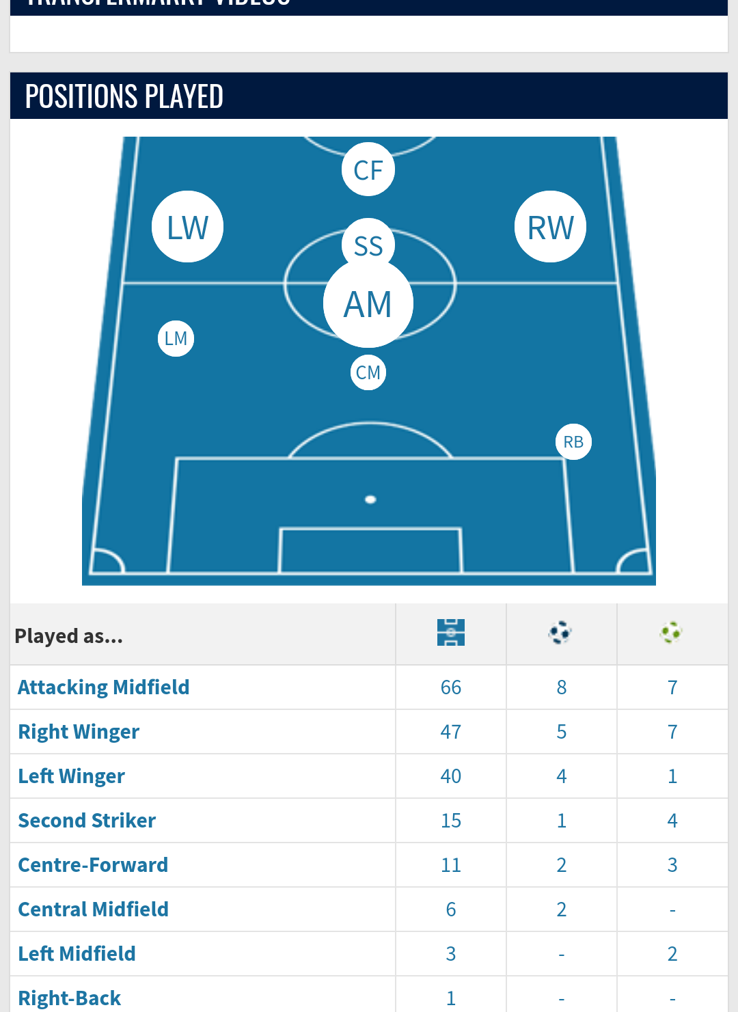Open the Attacking Midfield link

click(104, 687)
